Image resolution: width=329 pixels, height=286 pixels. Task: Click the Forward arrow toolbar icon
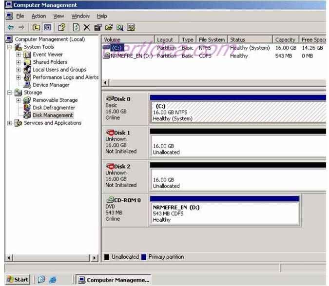point(21,27)
